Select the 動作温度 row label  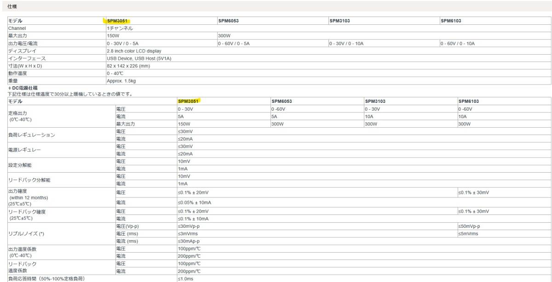pyautogui.click(x=17, y=73)
